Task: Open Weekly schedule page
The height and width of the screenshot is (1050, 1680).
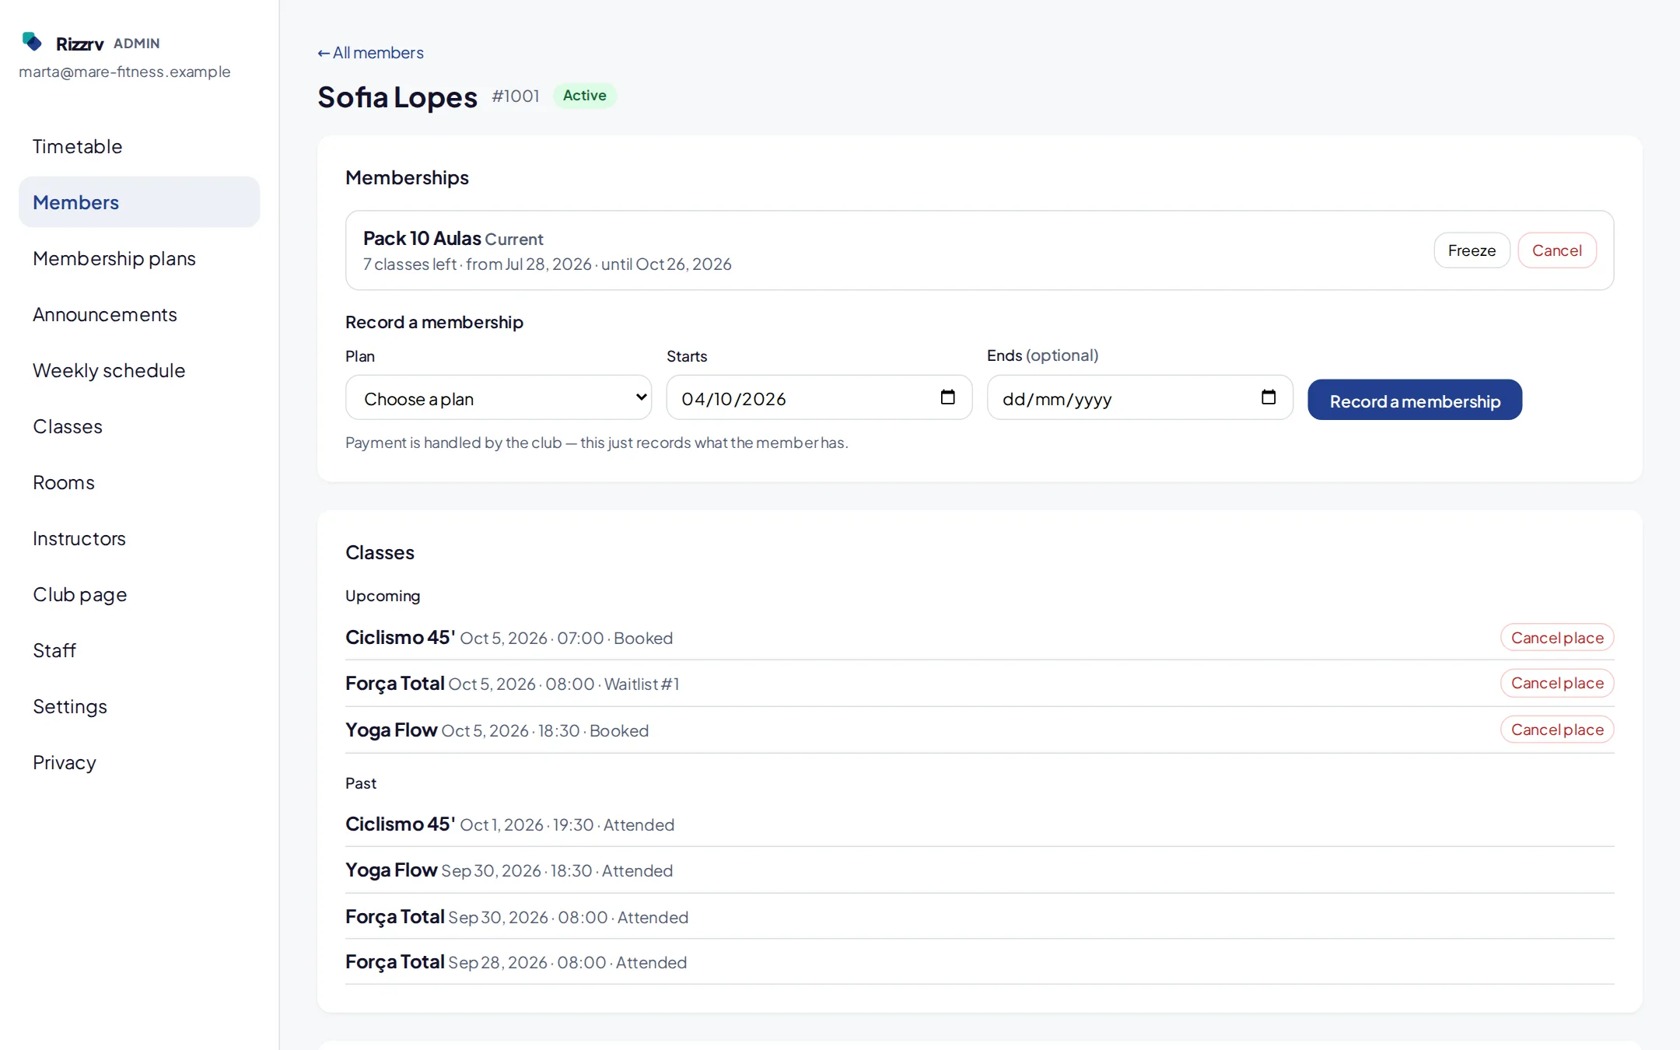Action: [x=139, y=370]
